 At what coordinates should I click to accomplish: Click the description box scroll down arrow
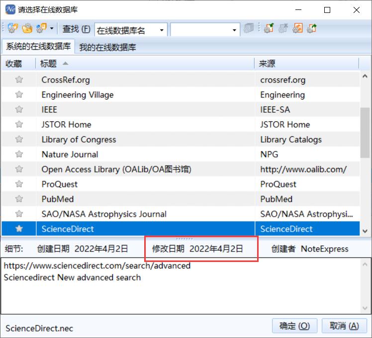click(x=365, y=308)
